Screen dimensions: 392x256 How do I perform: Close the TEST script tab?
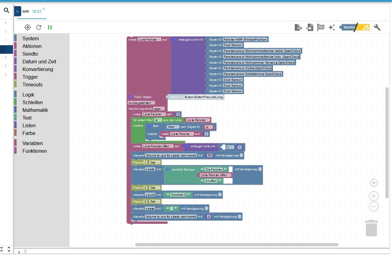click(x=43, y=9)
